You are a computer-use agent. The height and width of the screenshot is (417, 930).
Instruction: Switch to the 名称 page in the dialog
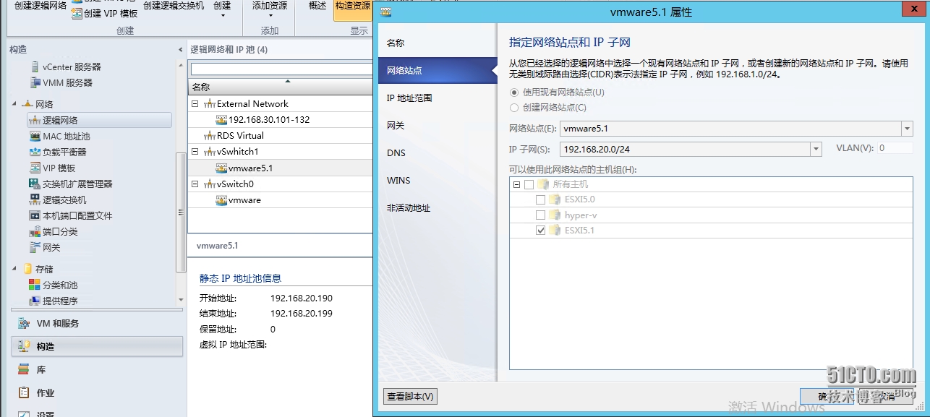pos(437,43)
